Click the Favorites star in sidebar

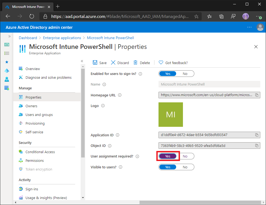(7, 62)
